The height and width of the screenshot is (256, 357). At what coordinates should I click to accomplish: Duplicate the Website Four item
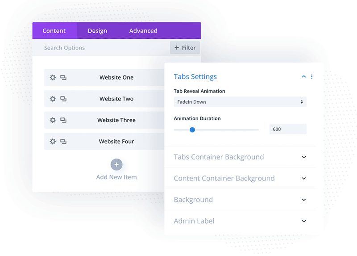click(63, 141)
